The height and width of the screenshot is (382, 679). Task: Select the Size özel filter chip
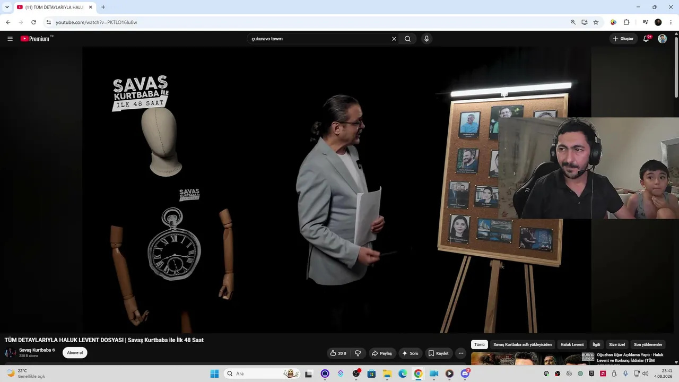pos(617,345)
